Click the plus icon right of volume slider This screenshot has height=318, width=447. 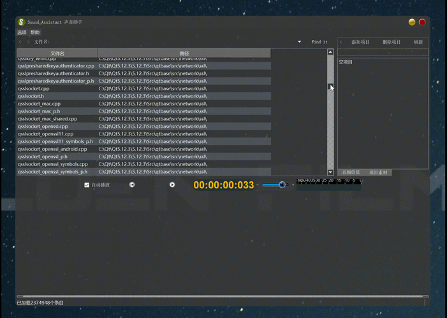click(293, 185)
